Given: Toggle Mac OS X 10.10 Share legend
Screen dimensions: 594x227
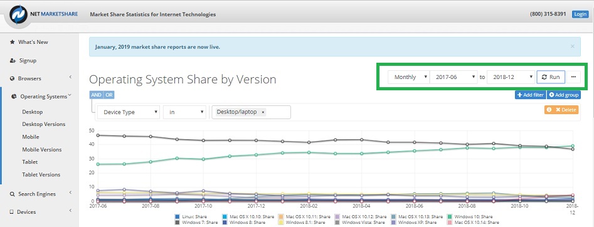Looking at the screenshot, I should point(249,217).
